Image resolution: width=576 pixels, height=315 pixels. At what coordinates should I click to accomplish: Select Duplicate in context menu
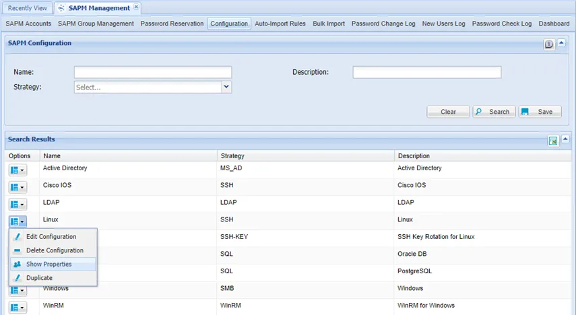click(53, 278)
